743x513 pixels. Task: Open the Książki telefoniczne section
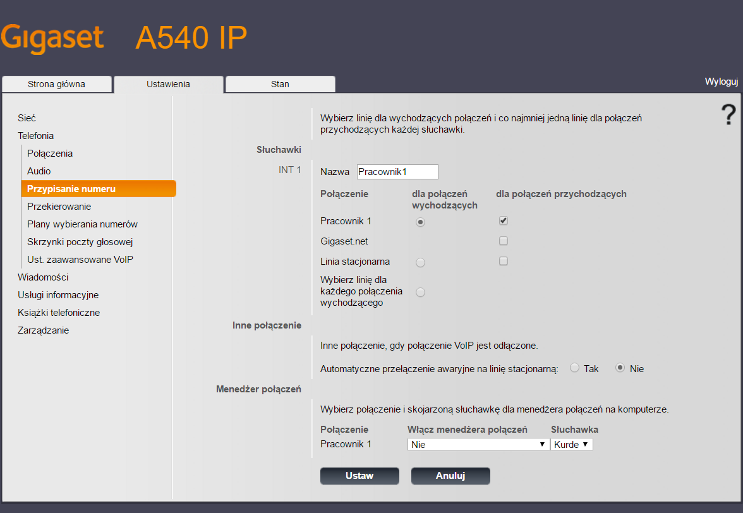pos(59,313)
